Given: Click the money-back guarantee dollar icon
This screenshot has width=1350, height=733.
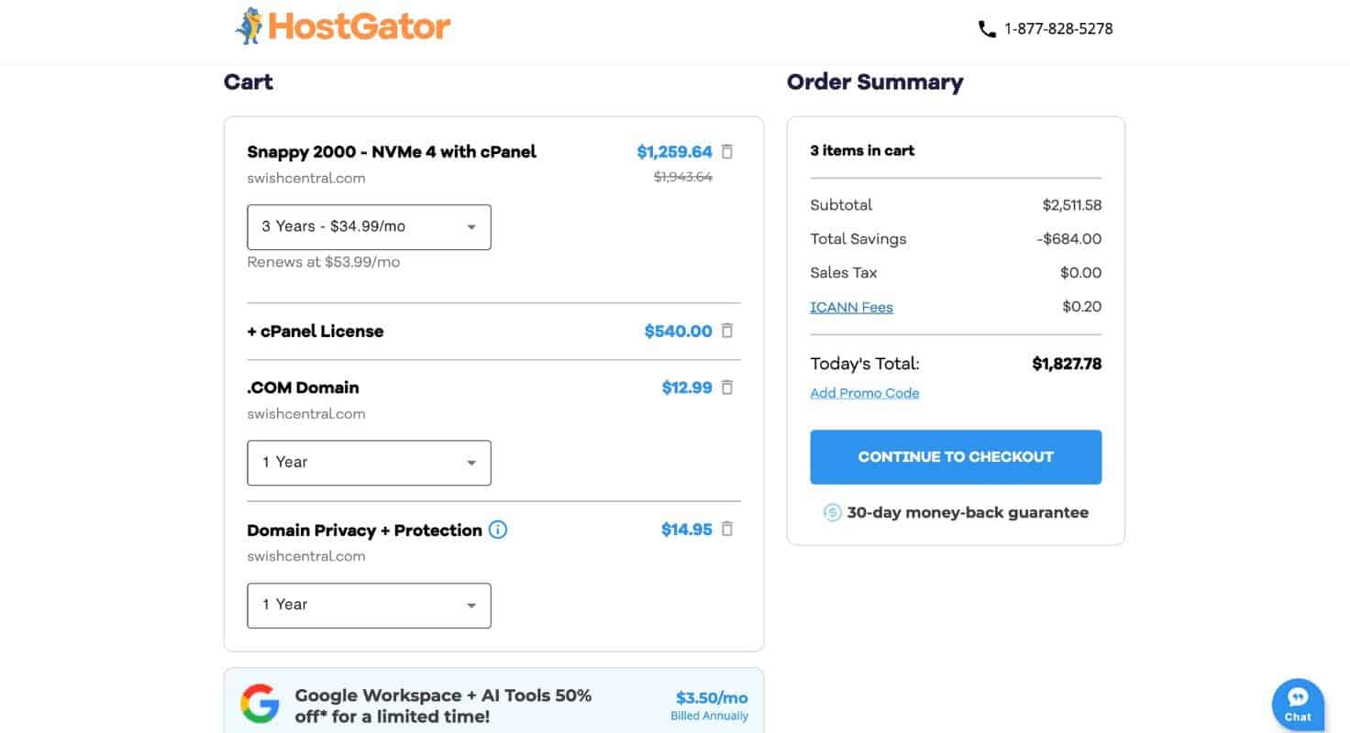Looking at the screenshot, I should pos(833,512).
